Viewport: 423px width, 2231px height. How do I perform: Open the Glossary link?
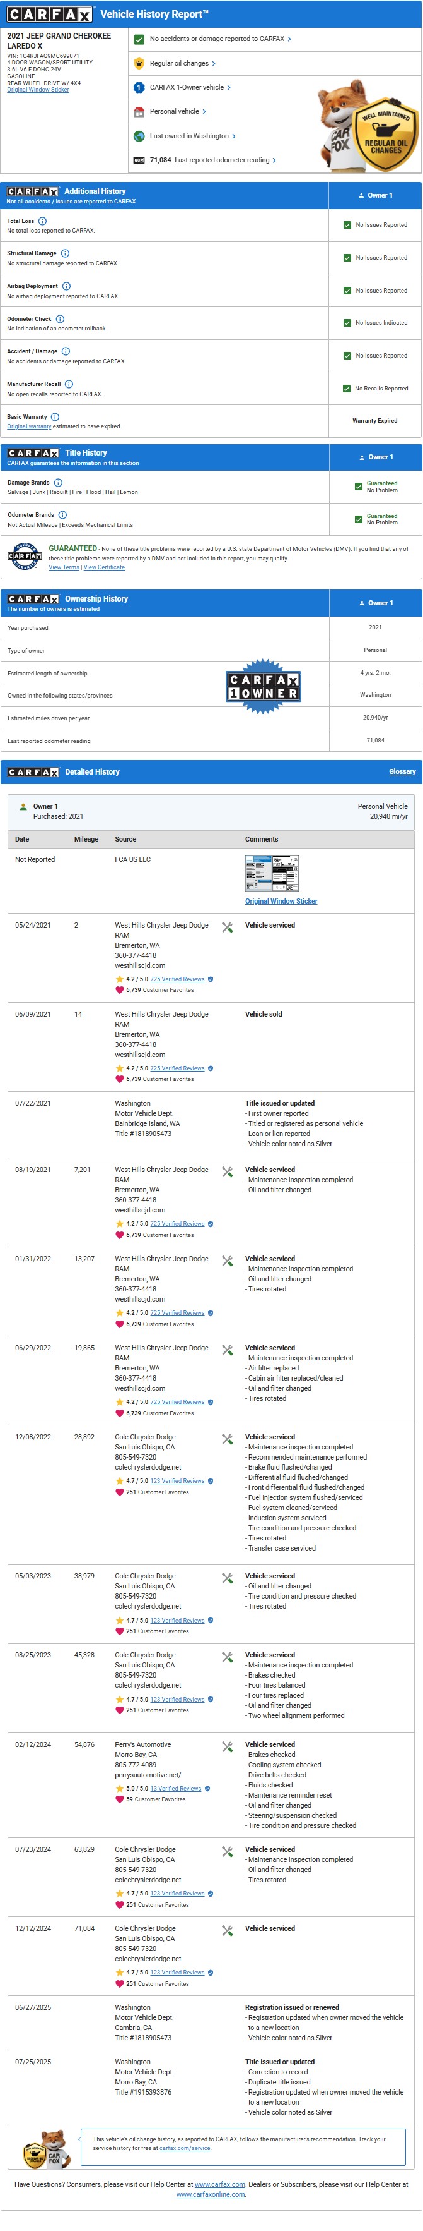pyautogui.click(x=402, y=771)
